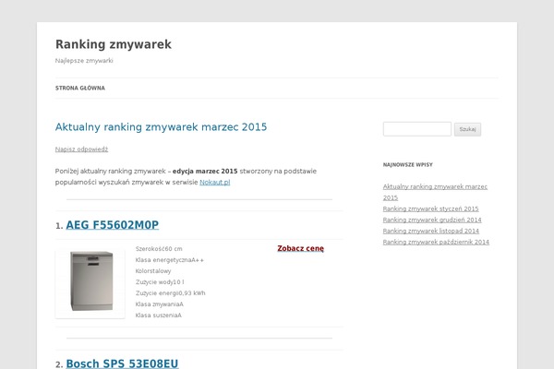Screen dimensions: 554x369
Task: Open Ranking zmywarek listopad 2014 link
Action: (x=431, y=231)
